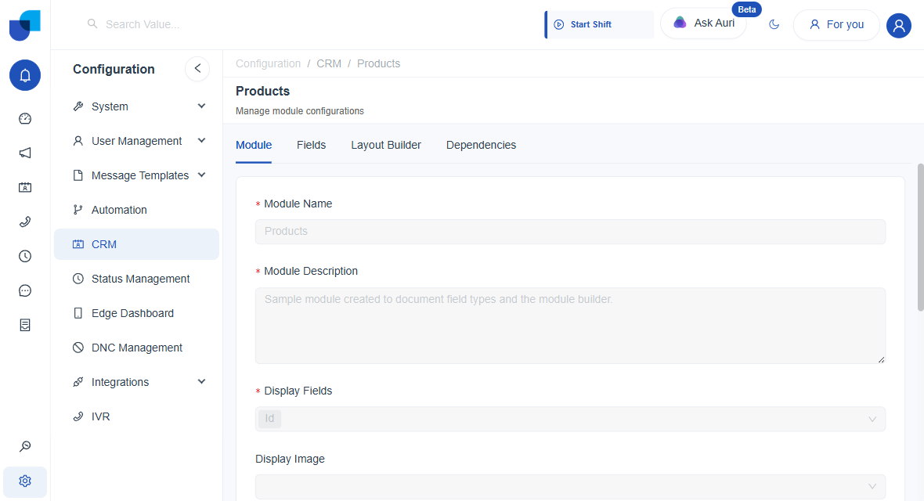Click the Module Description text area
Viewport: 924px width, 501px height.
(570, 326)
